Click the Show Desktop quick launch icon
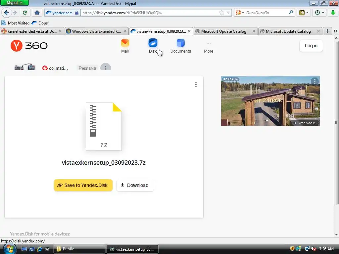339x254 pixels. point(24,249)
